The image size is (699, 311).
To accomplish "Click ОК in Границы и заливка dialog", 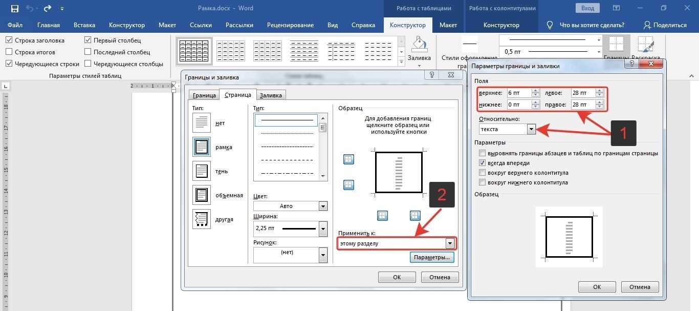I will pos(397,277).
